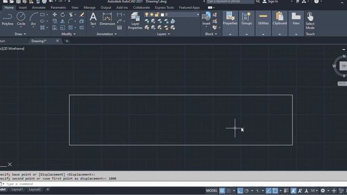The image size is (347, 195).
Task: Select the Dimension tool
Action: tap(107, 19)
